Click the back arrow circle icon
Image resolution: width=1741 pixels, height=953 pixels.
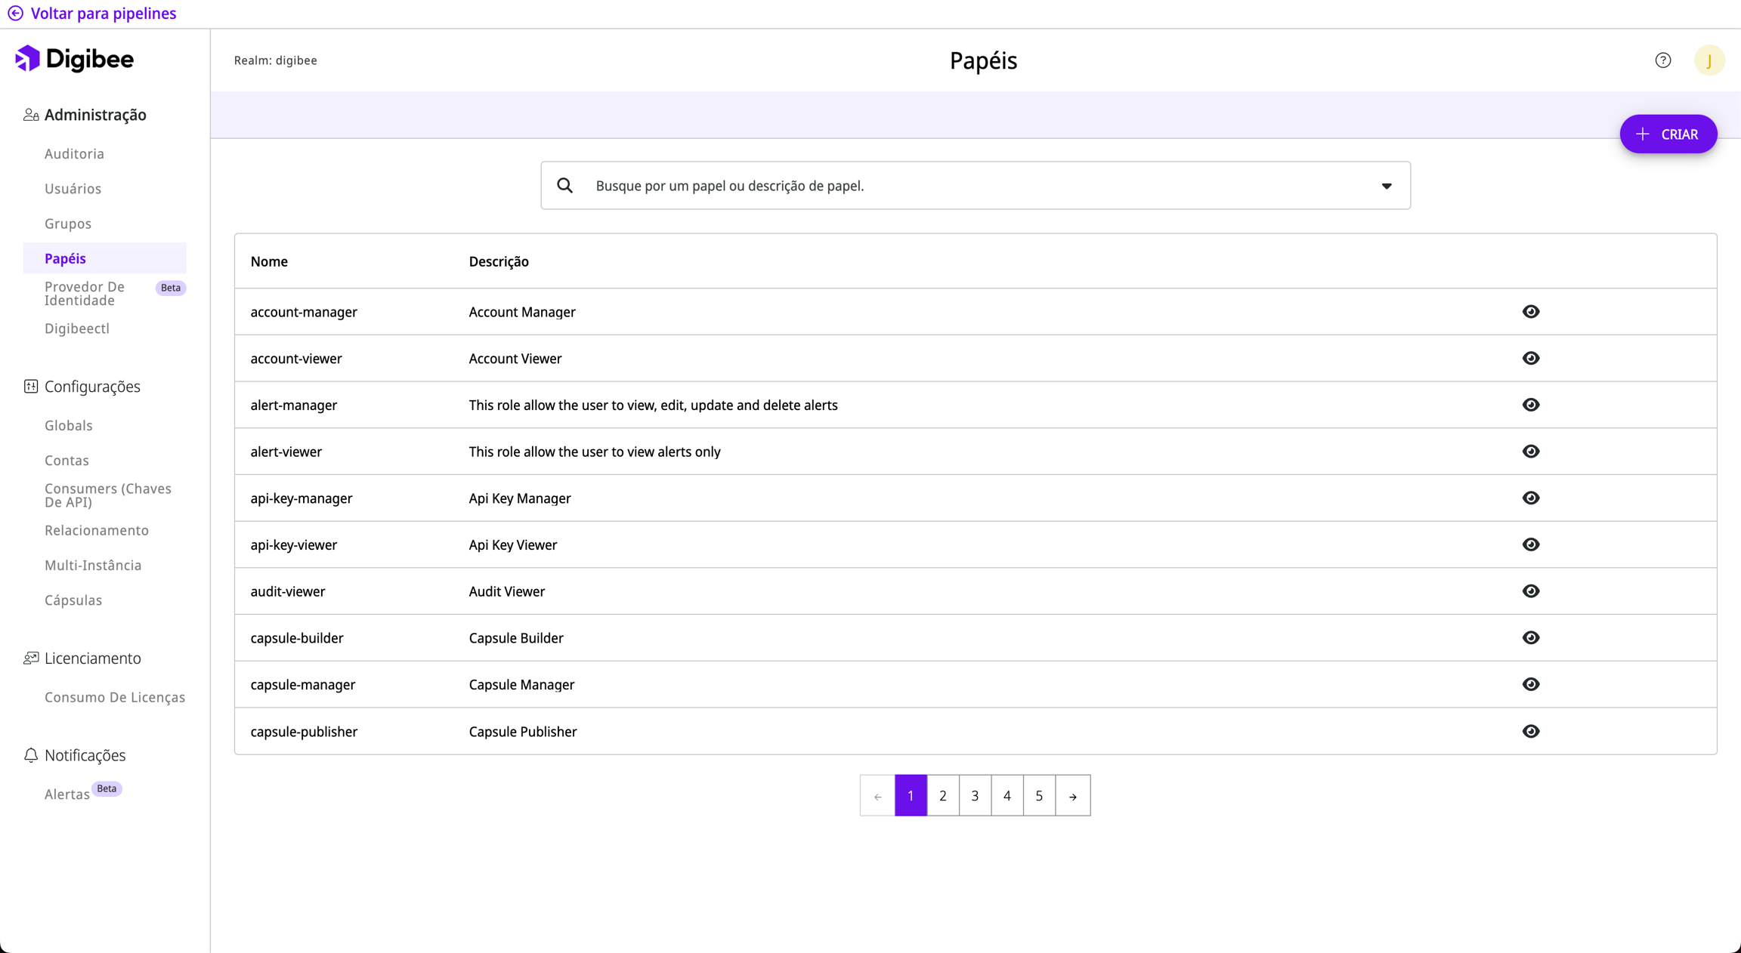[15, 14]
